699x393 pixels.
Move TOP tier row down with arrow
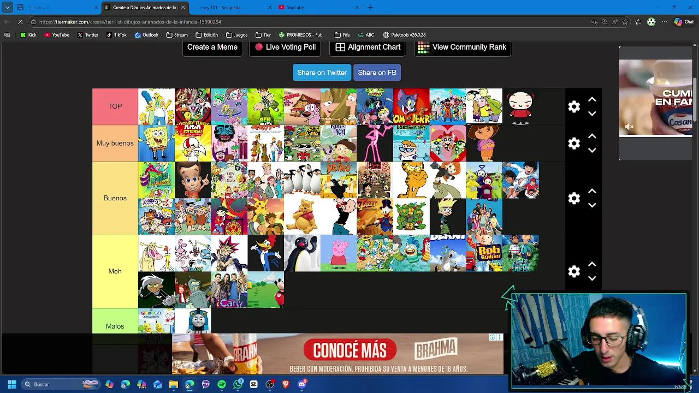592,114
